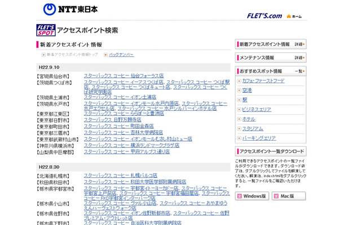344x225 pixels.
Task: Click bullet icon beside ホテル
Action: pos(239,119)
